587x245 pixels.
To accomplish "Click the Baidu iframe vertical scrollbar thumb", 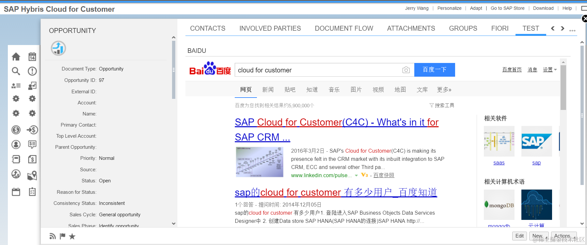I will click(x=563, y=87).
